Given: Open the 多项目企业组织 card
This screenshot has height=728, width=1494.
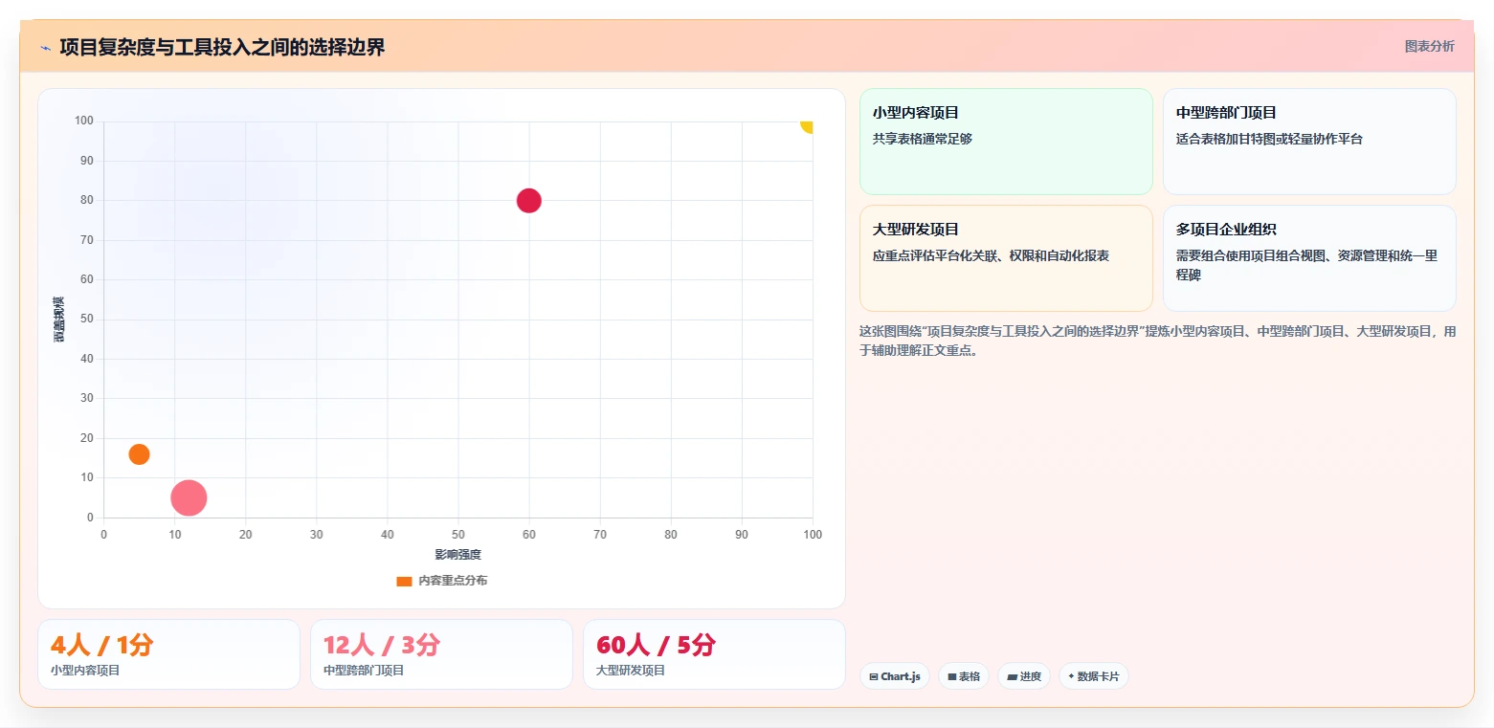Looking at the screenshot, I should (x=1309, y=258).
